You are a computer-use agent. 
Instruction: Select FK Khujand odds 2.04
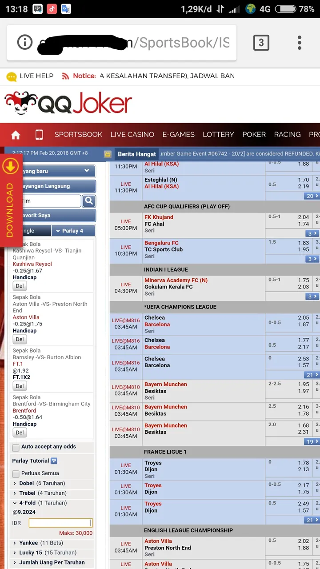click(304, 217)
